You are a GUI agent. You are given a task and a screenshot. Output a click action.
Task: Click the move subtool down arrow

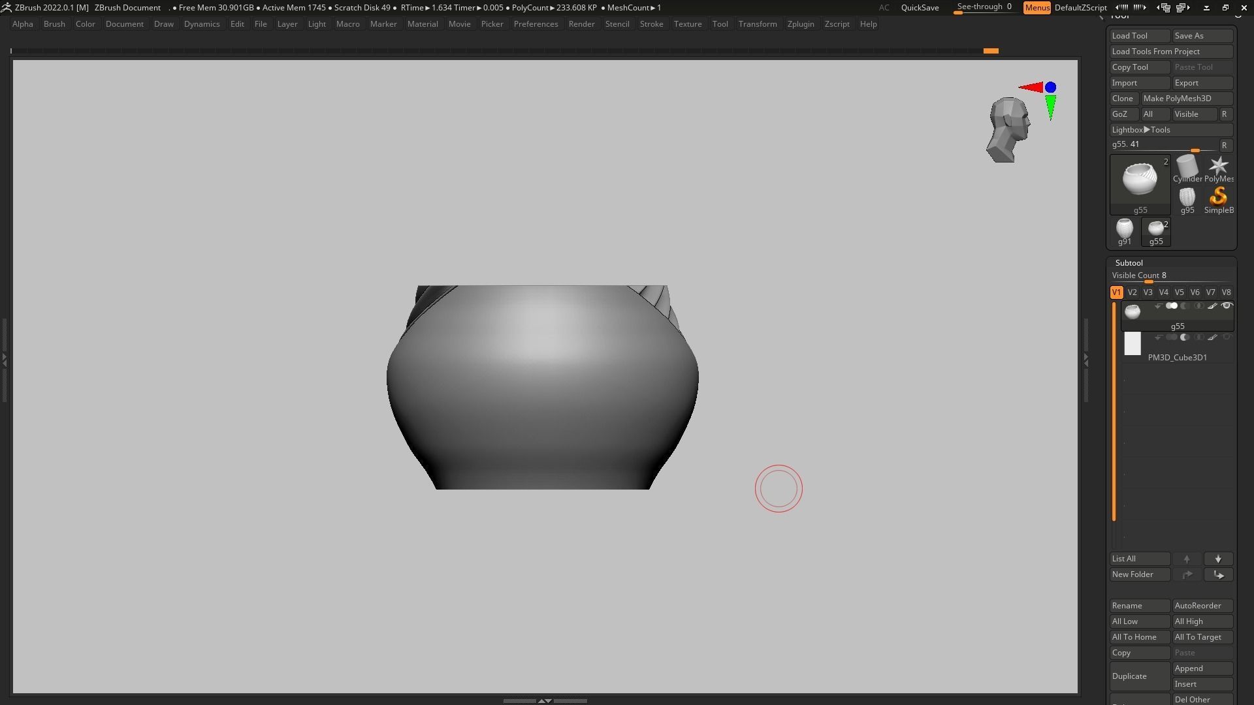click(1218, 559)
